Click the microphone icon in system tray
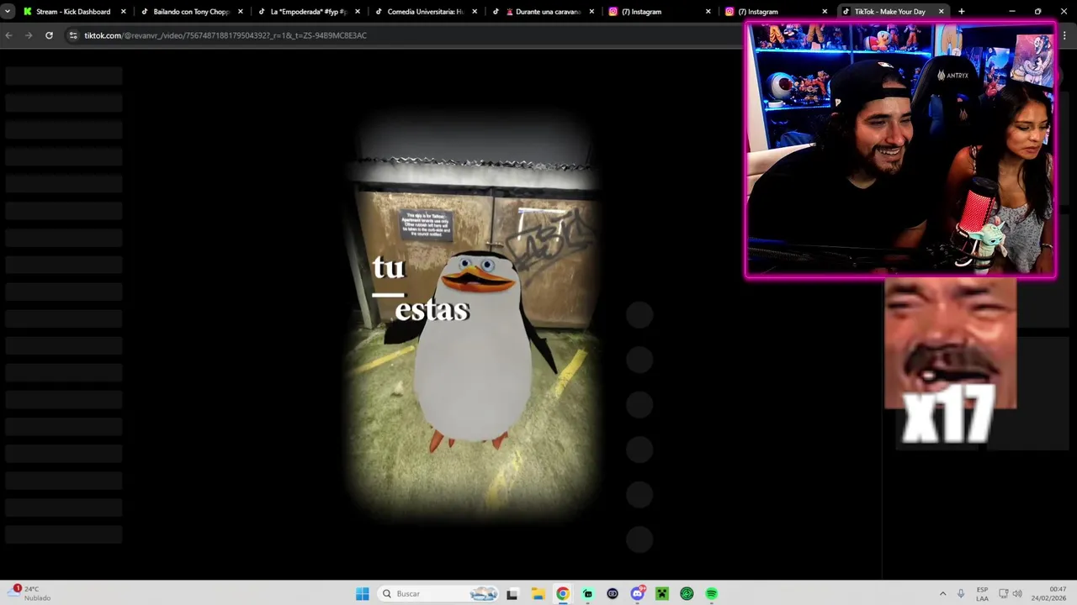The width and height of the screenshot is (1077, 605). [x=961, y=594]
